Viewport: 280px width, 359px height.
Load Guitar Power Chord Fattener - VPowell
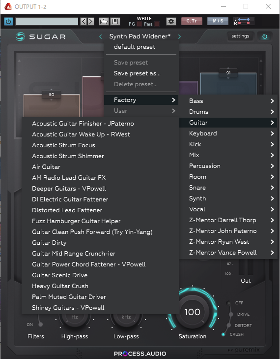(x=100, y=264)
